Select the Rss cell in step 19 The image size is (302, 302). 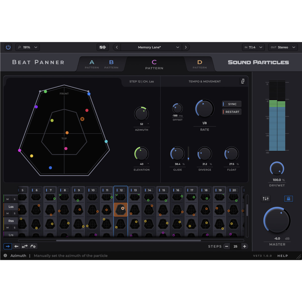pyautogui.click(x=219, y=223)
